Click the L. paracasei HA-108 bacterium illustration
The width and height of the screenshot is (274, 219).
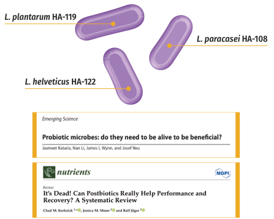point(171,42)
